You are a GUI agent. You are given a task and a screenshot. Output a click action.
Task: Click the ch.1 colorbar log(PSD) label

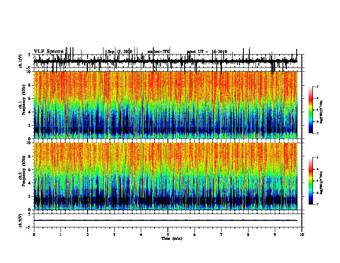pyautogui.click(x=322, y=112)
